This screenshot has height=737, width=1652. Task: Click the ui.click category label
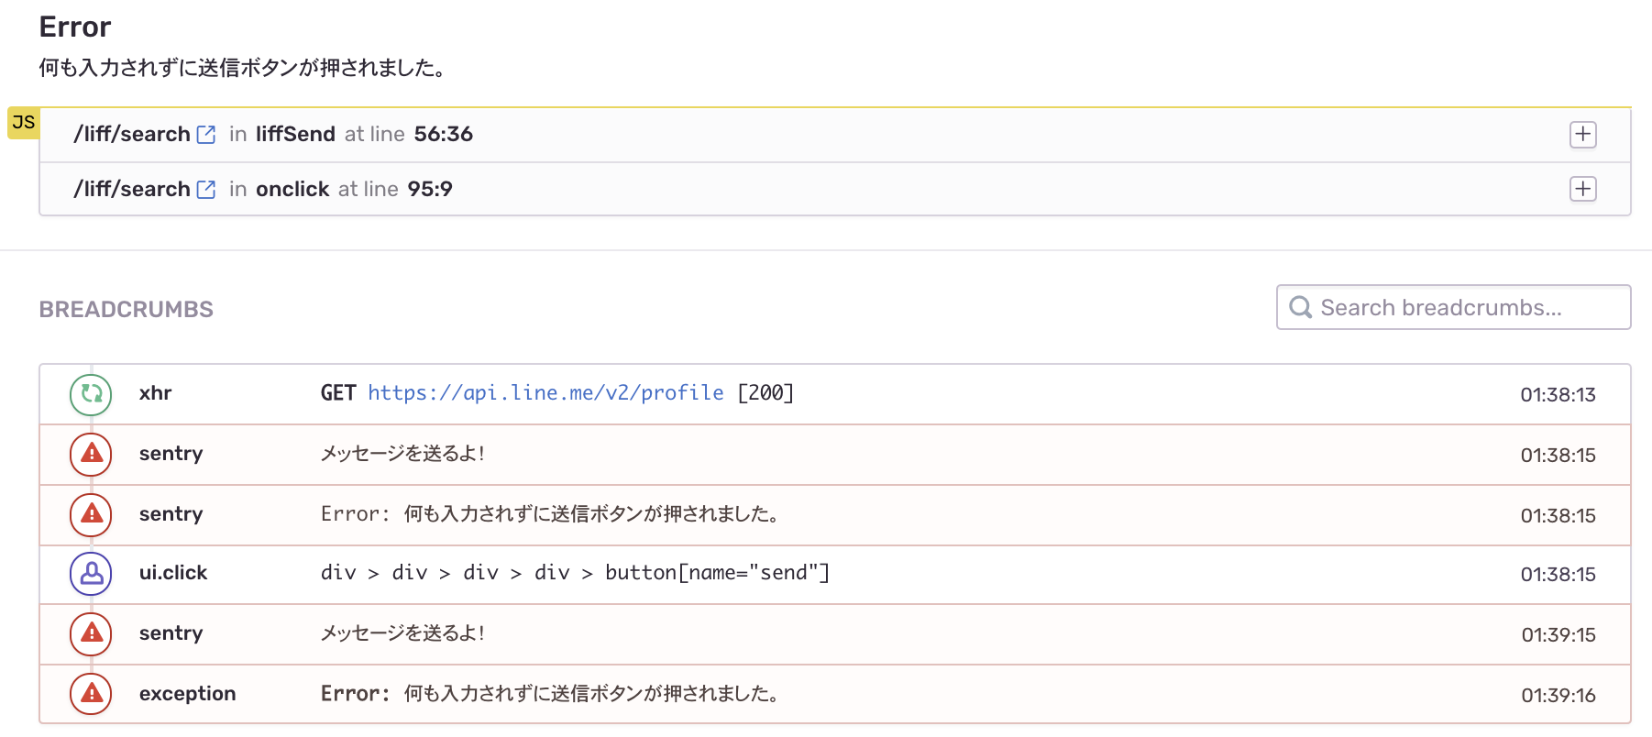(x=173, y=573)
